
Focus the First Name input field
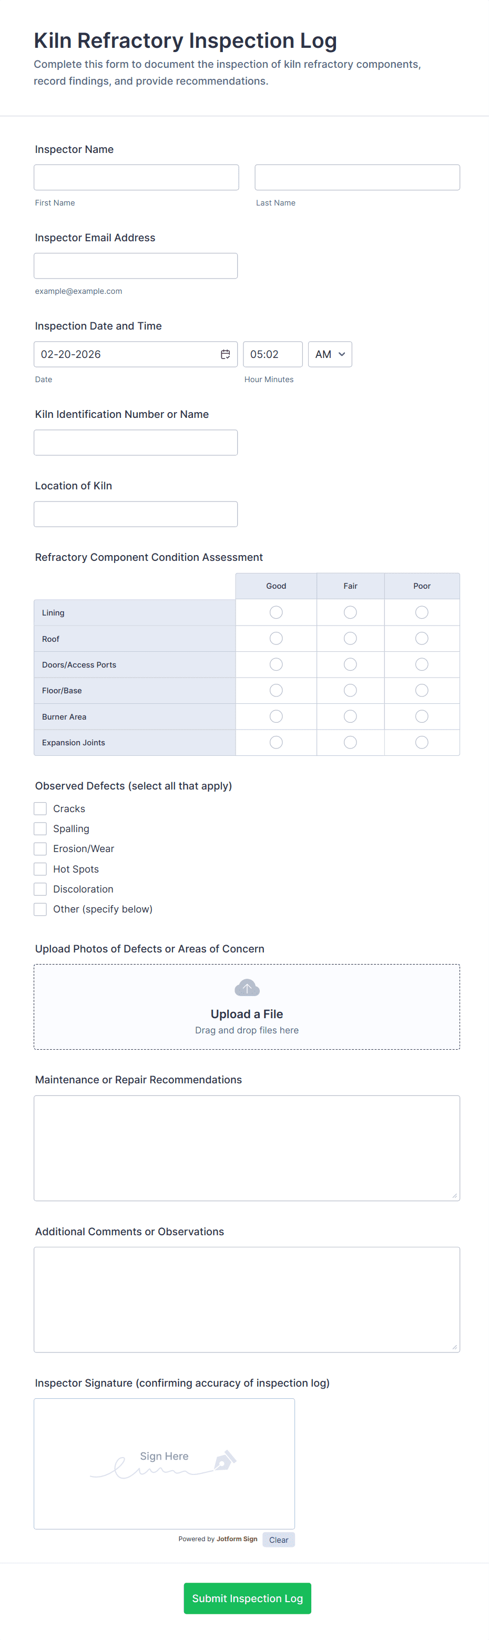(x=136, y=178)
